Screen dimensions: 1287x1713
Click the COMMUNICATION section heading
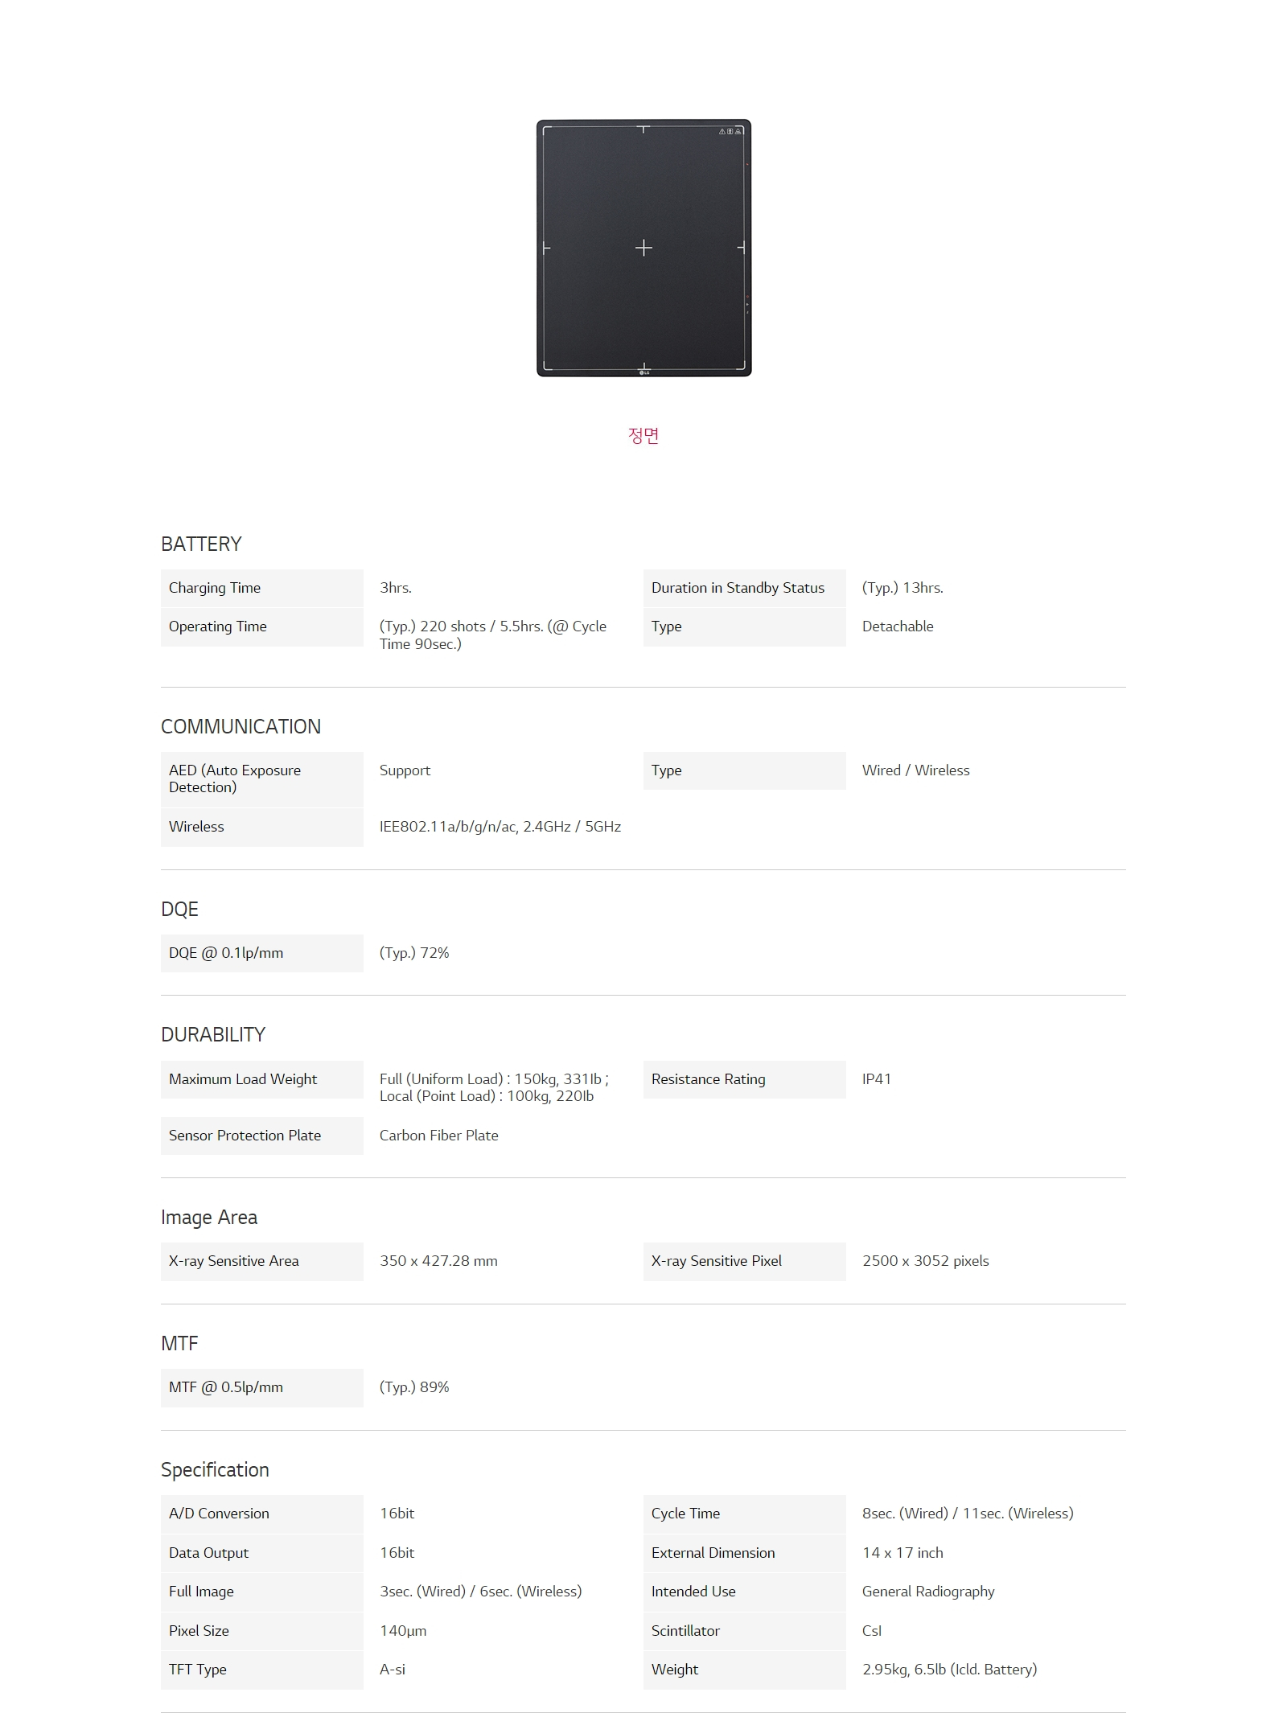pyautogui.click(x=241, y=727)
